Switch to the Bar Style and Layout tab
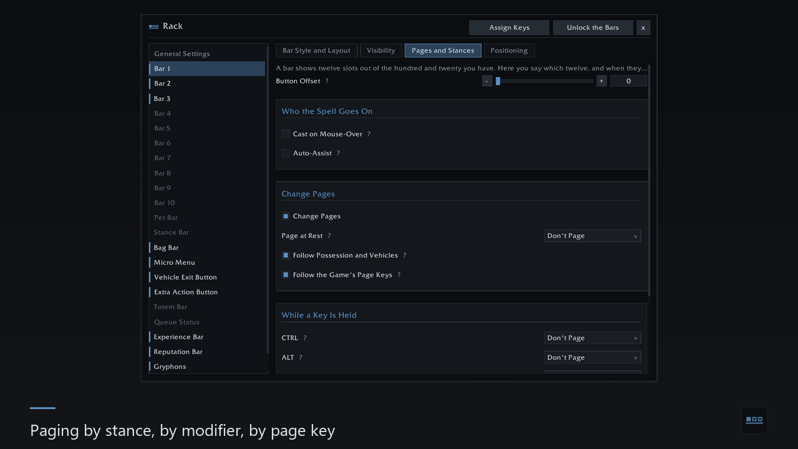 317,51
